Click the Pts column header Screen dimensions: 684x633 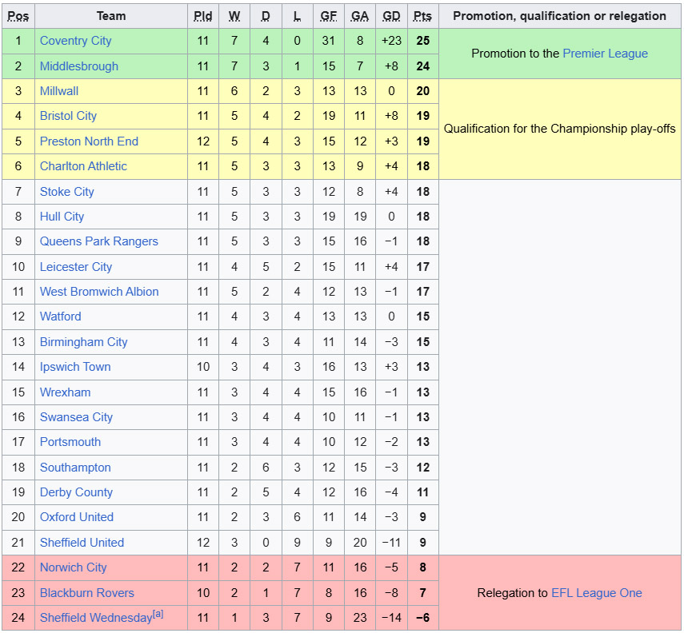[x=422, y=16]
